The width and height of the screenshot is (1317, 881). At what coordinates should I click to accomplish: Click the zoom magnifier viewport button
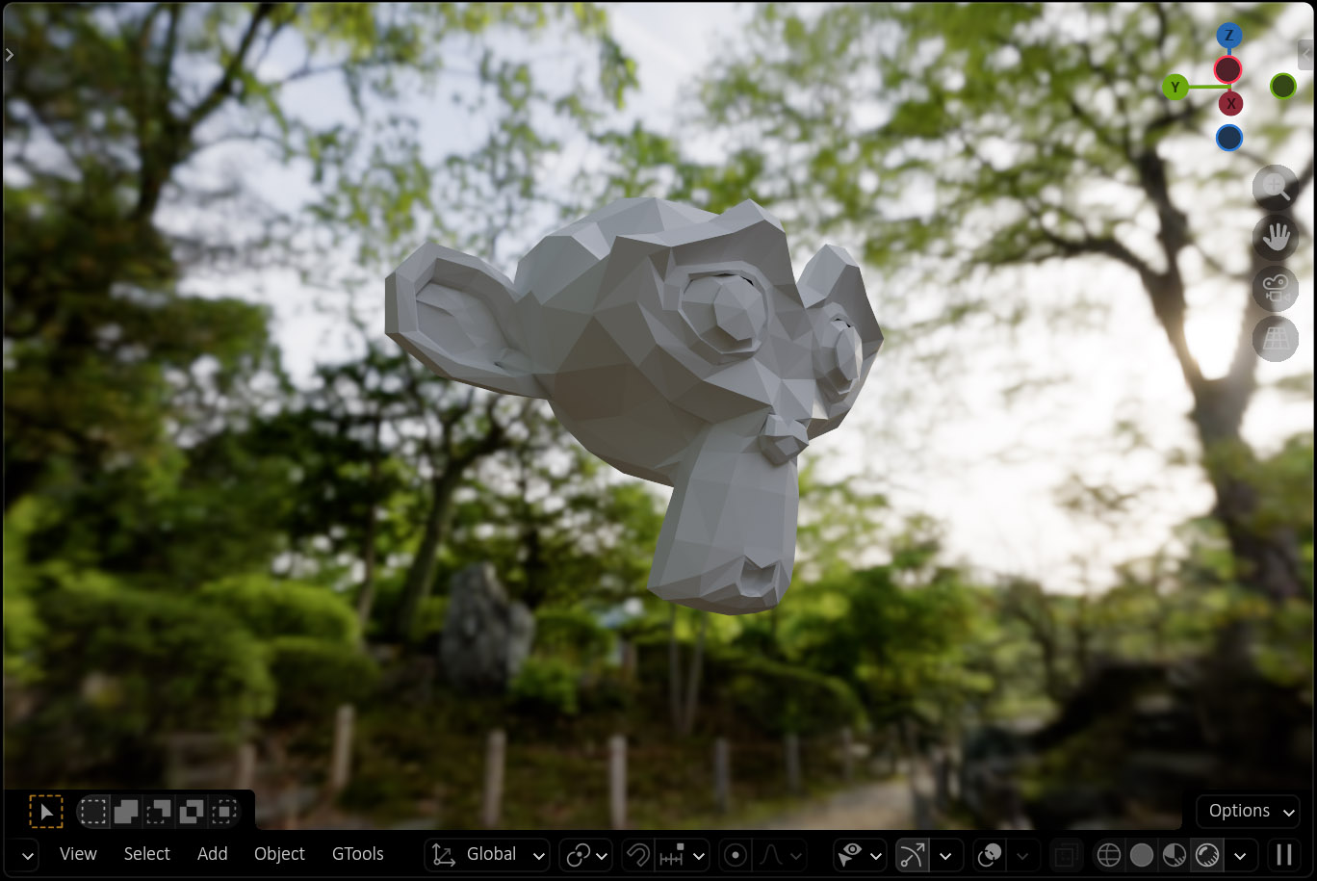coord(1276,188)
